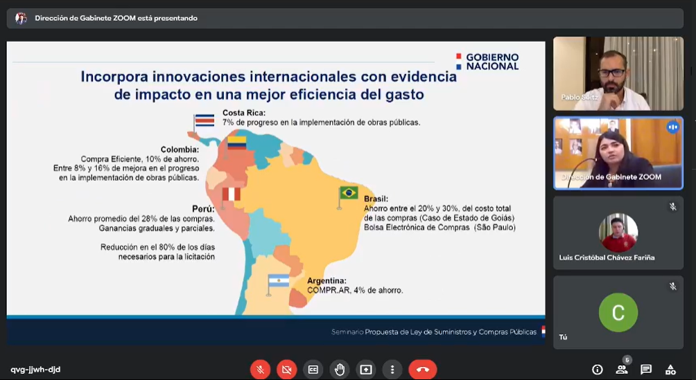Click the 'Perú:' heading
The width and height of the screenshot is (696, 380).
[x=203, y=209]
